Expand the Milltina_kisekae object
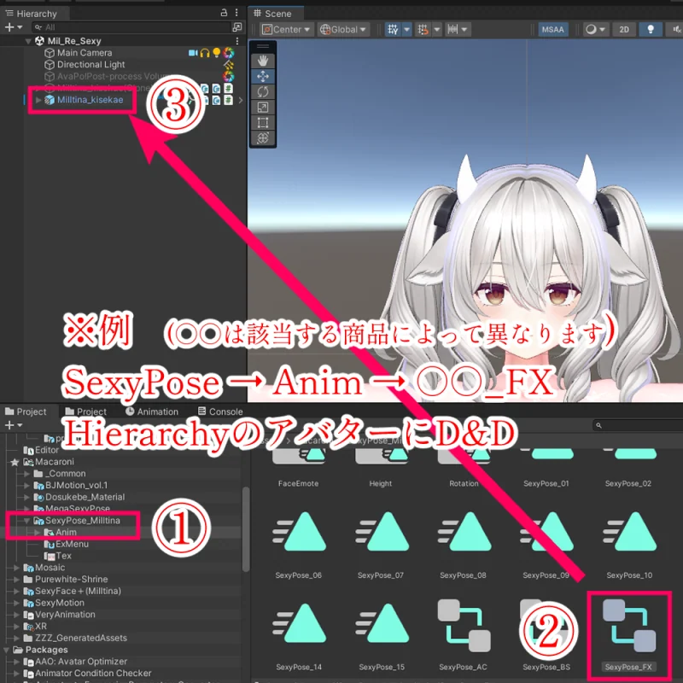Image resolution: width=683 pixels, height=683 pixels. tap(38, 100)
